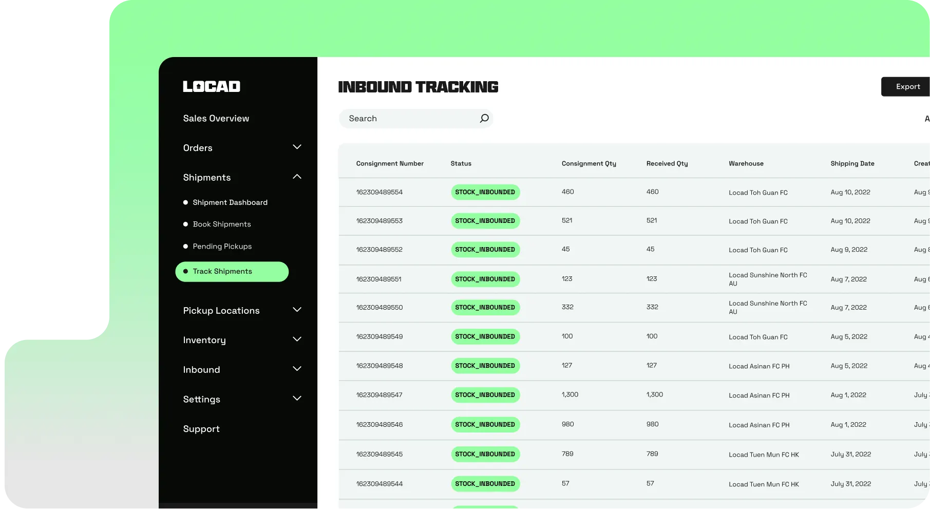
Task: Open Pending Pickups
Action: (222, 246)
